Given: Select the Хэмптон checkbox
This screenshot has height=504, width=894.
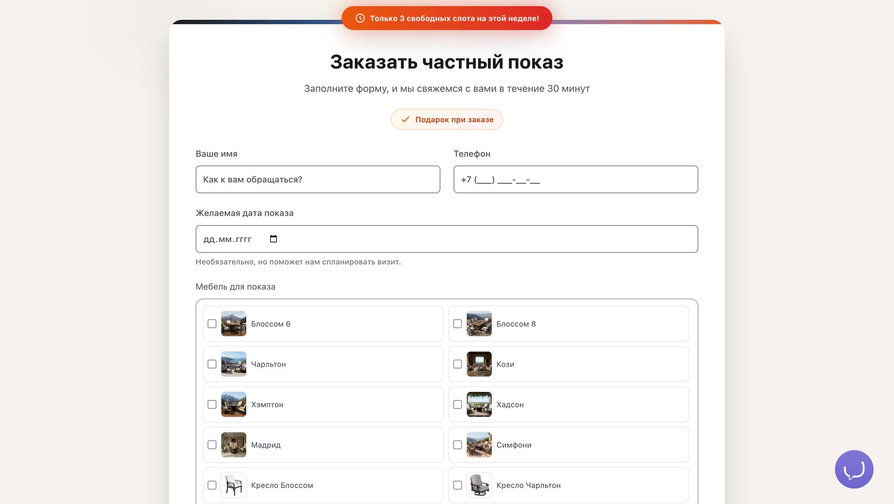Looking at the screenshot, I should pos(212,404).
